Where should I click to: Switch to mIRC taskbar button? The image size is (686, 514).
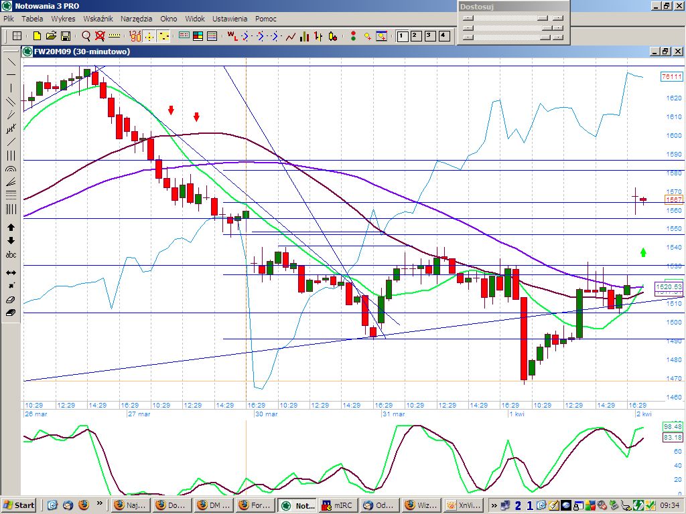(x=337, y=505)
